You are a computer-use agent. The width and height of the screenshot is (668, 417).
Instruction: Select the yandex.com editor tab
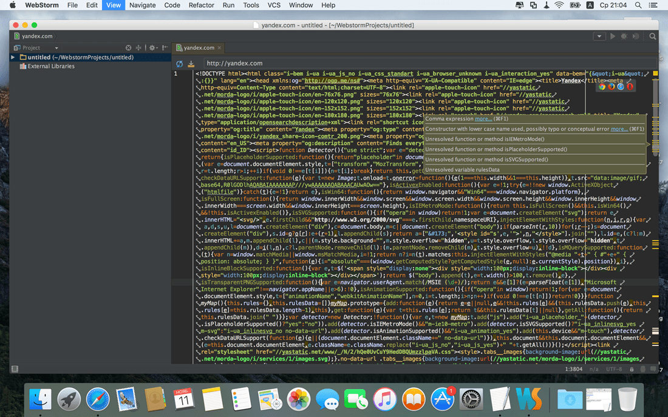click(x=199, y=48)
